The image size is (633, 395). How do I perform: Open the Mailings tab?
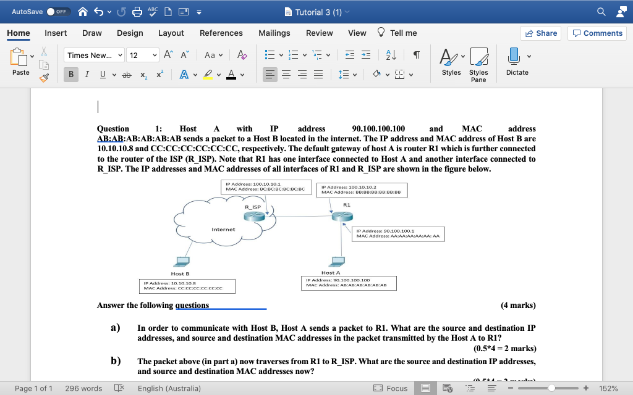click(274, 33)
